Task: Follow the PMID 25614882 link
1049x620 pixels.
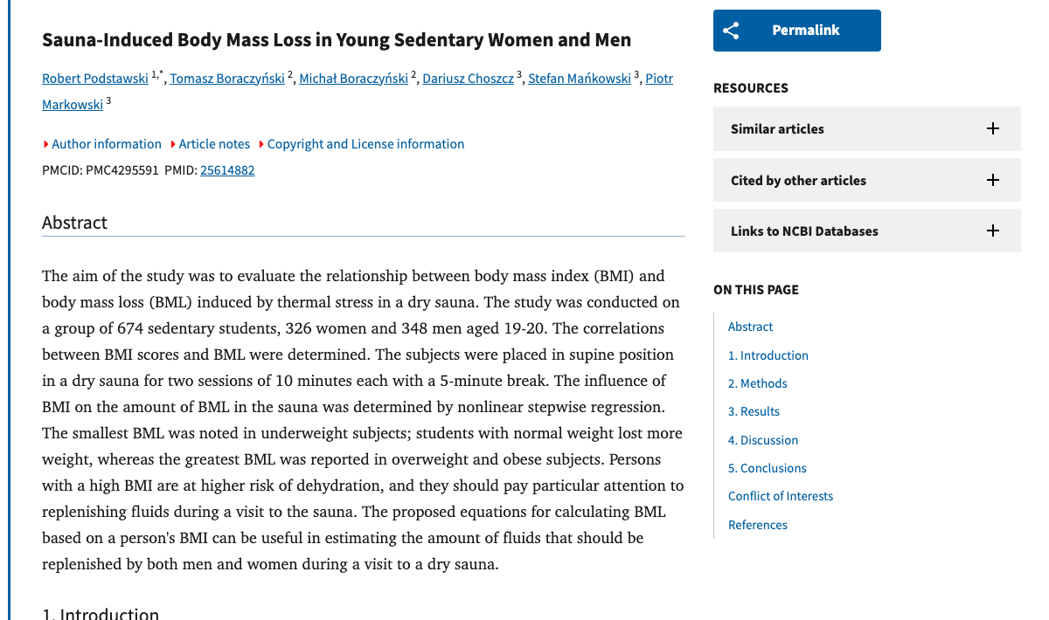Action: point(227,169)
